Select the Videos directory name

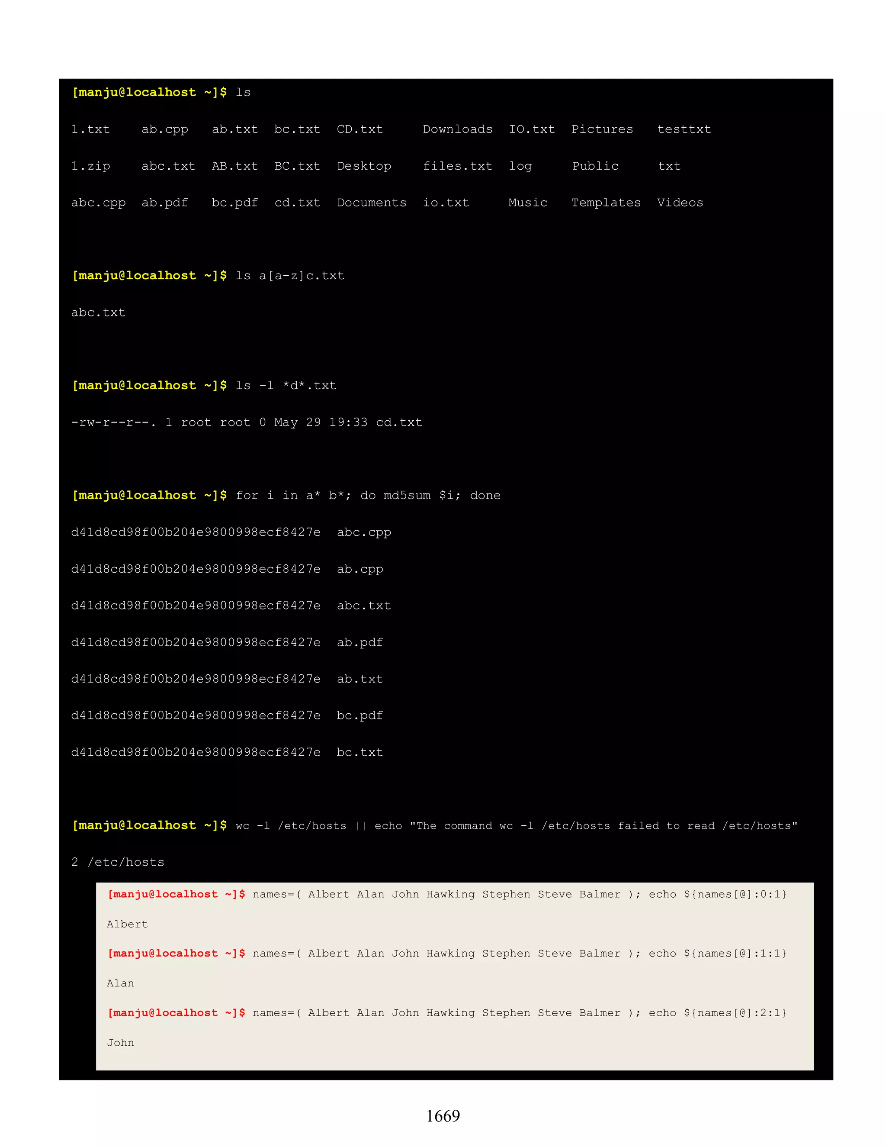click(x=680, y=203)
